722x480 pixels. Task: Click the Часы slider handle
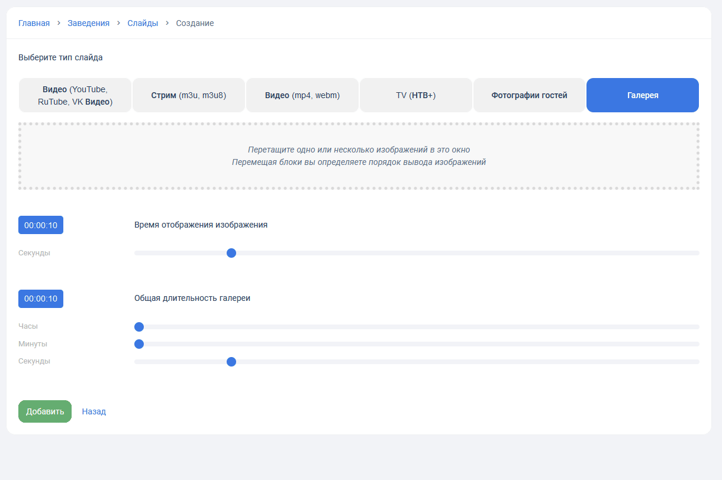click(x=139, y=327)
